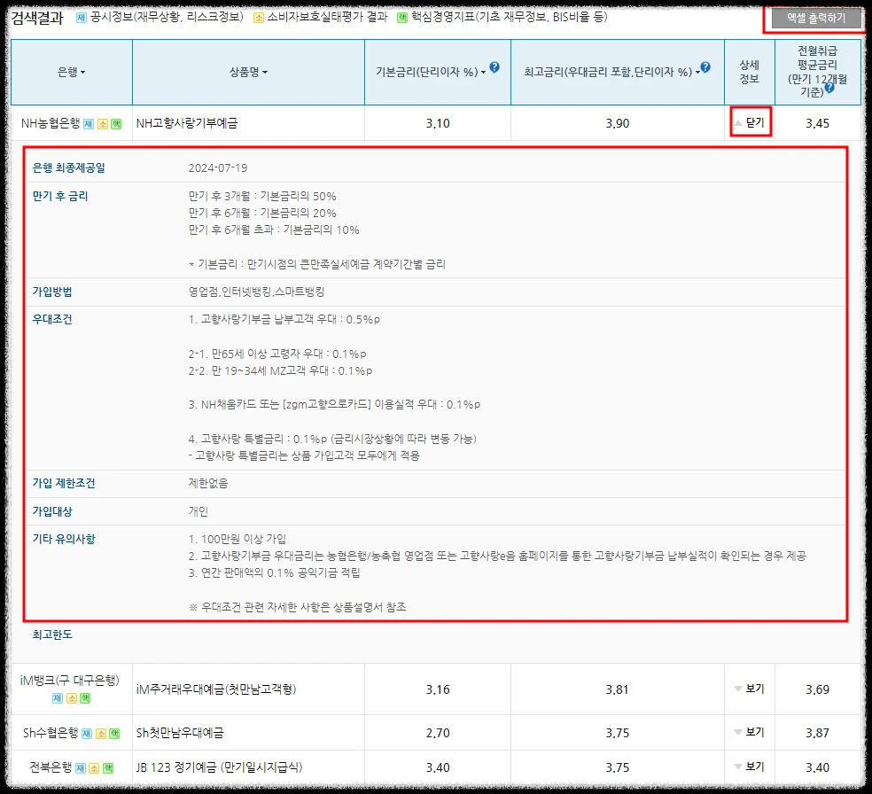
Task: Click the 소 consumer protection badge icon in the legend
Action: tap(260, 18)
